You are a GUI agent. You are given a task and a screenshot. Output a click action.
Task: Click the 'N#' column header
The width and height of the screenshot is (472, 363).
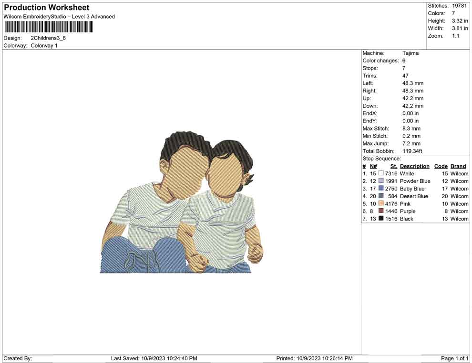[x=373, y=166]
